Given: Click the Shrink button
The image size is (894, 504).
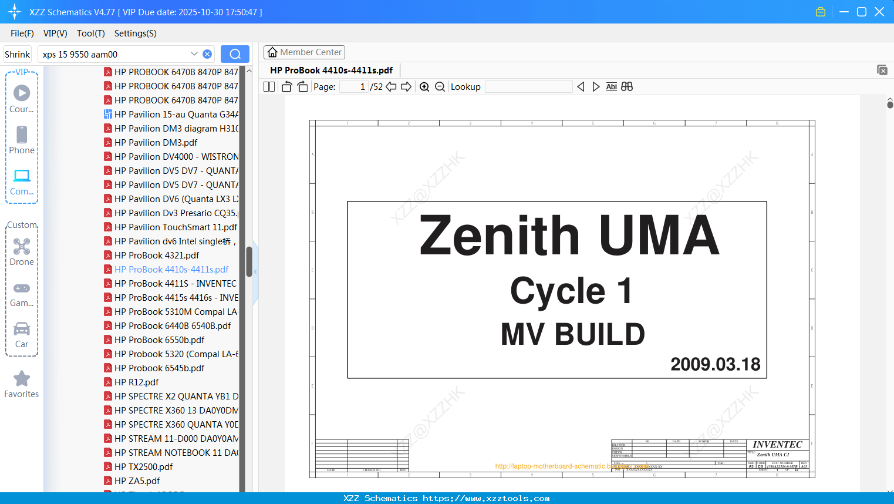Looking at the screenshot, I should coord(17,54).
